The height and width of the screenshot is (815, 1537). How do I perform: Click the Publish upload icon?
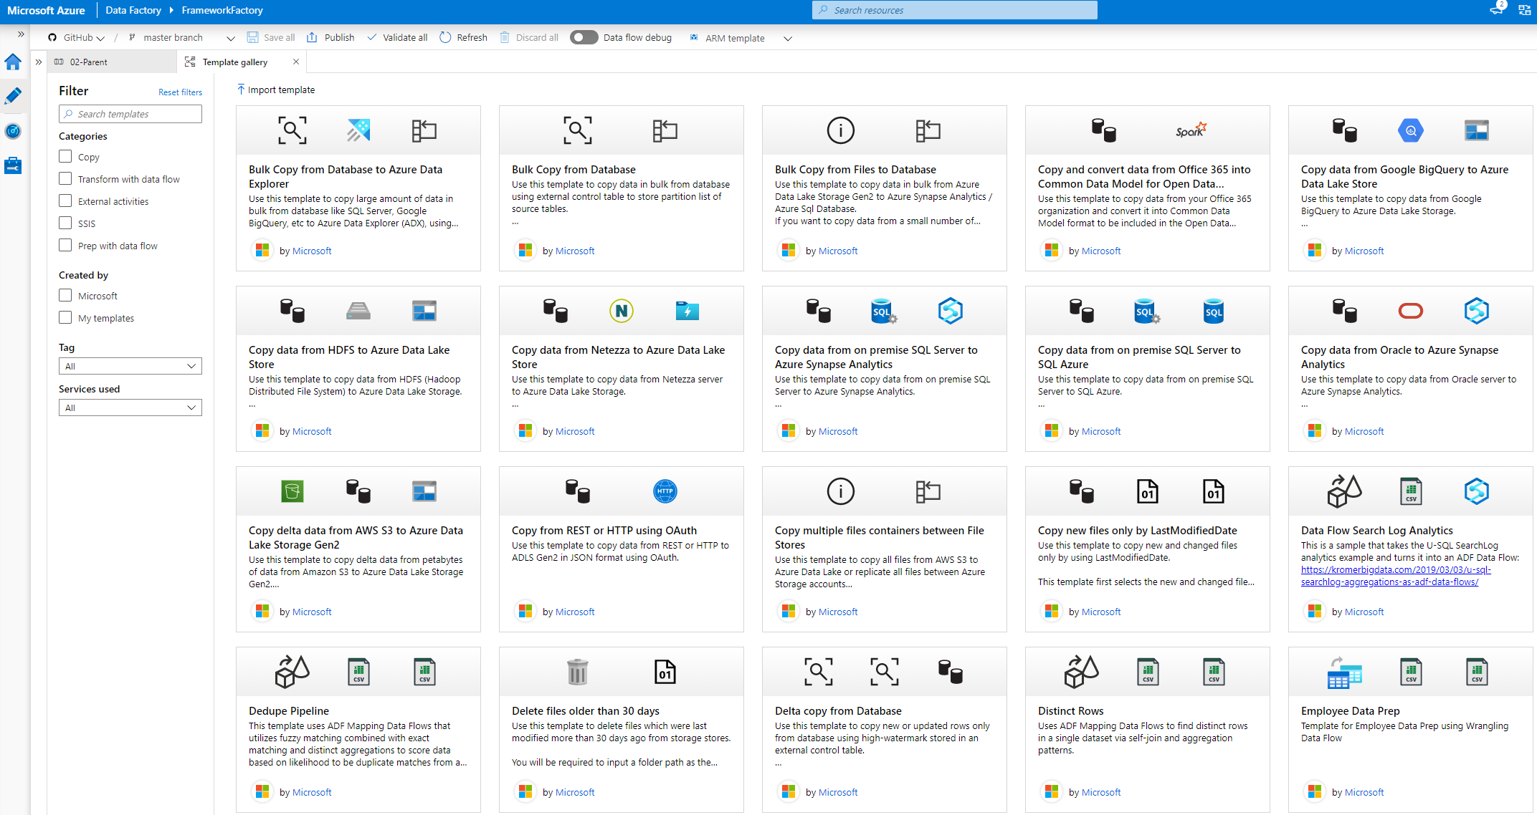coord(312,38)
